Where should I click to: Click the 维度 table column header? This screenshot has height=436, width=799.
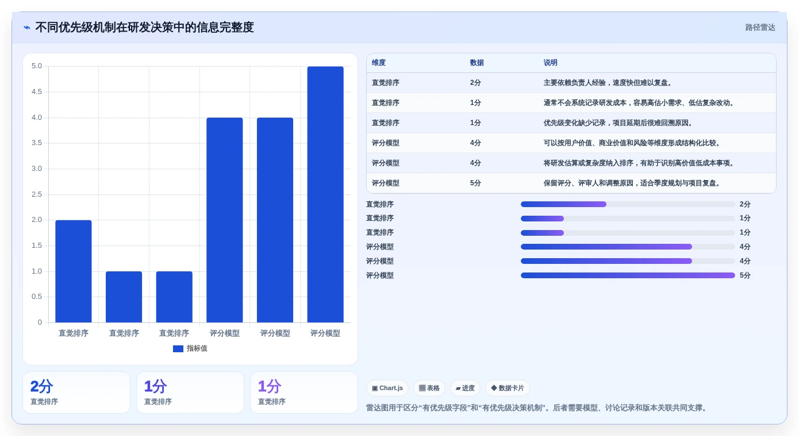coord(379,63)
